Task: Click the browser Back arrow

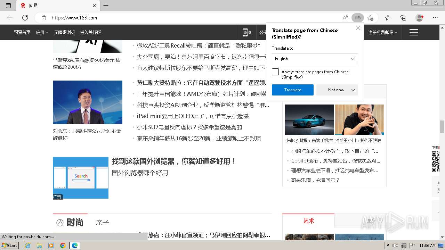Action: tap(10, 18)
